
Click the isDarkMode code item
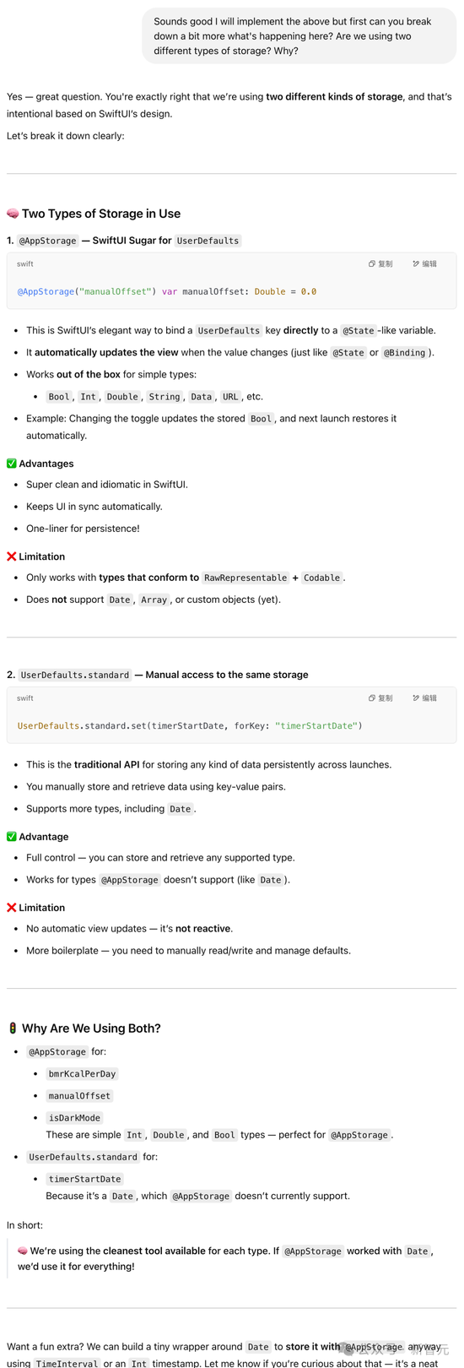74,1118
